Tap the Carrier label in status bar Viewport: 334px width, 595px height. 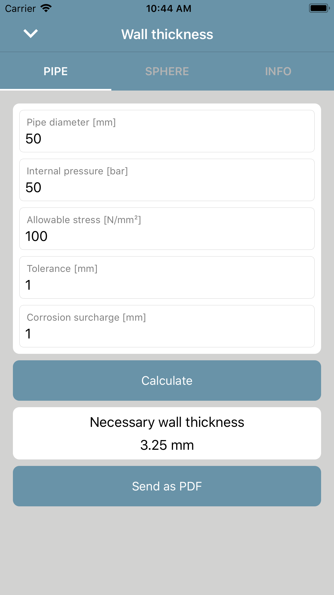(20, 9)
